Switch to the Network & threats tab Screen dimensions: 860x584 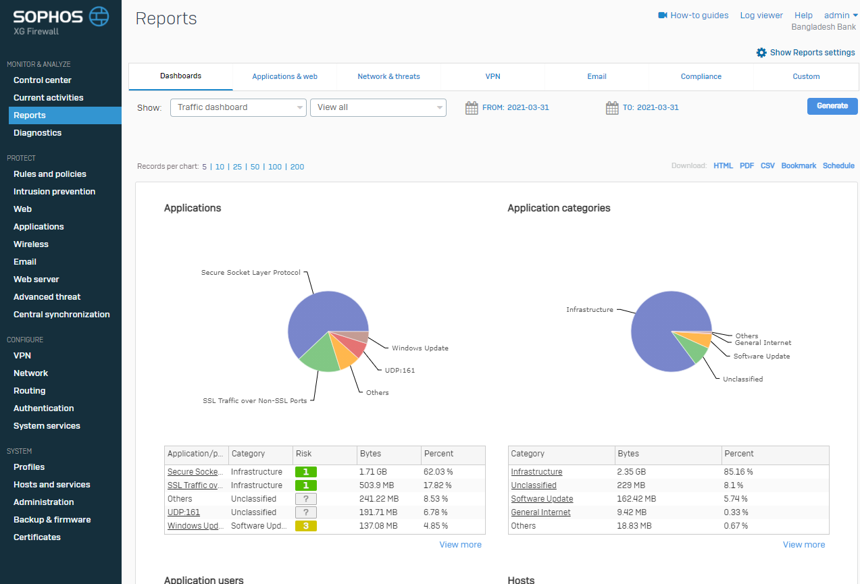coord(388,77)
